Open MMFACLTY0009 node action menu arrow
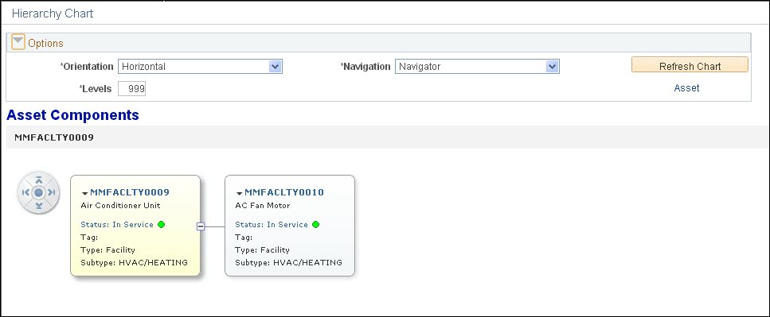This screenshot has height=317, width=770. (85, 194)
